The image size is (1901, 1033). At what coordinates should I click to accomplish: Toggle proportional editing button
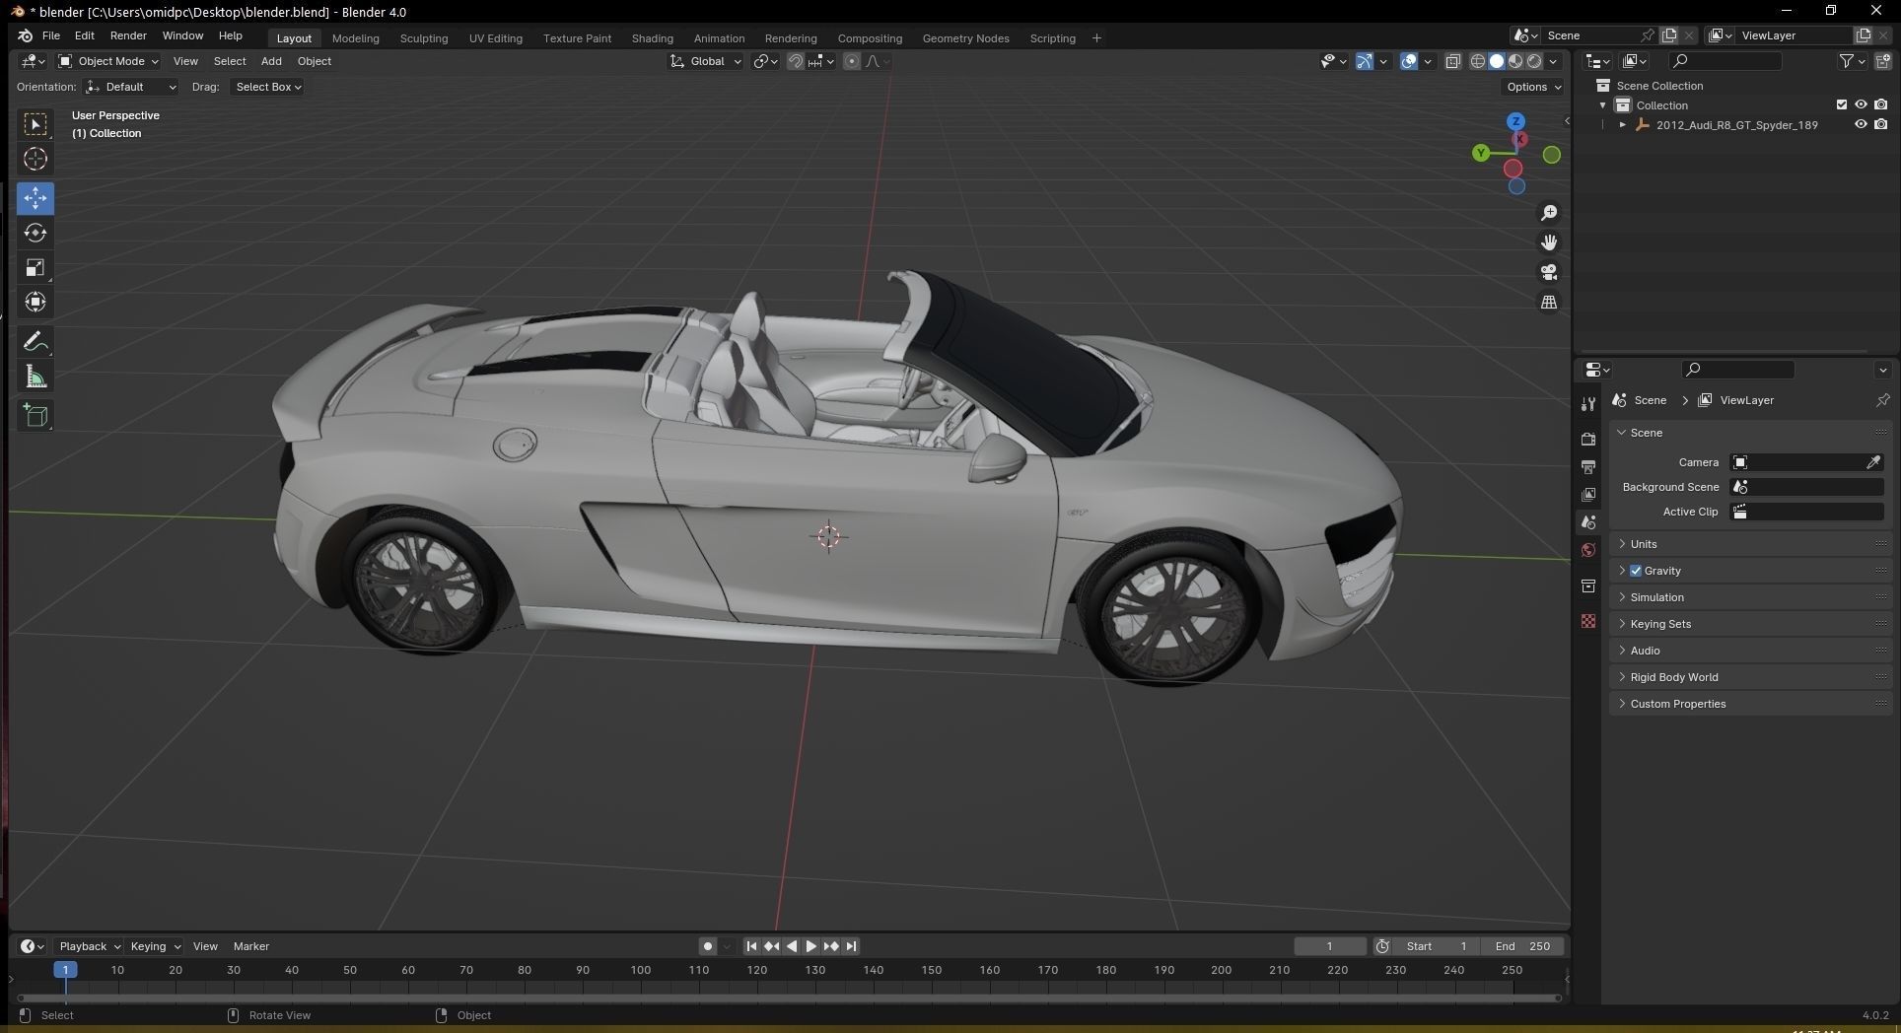852,61
